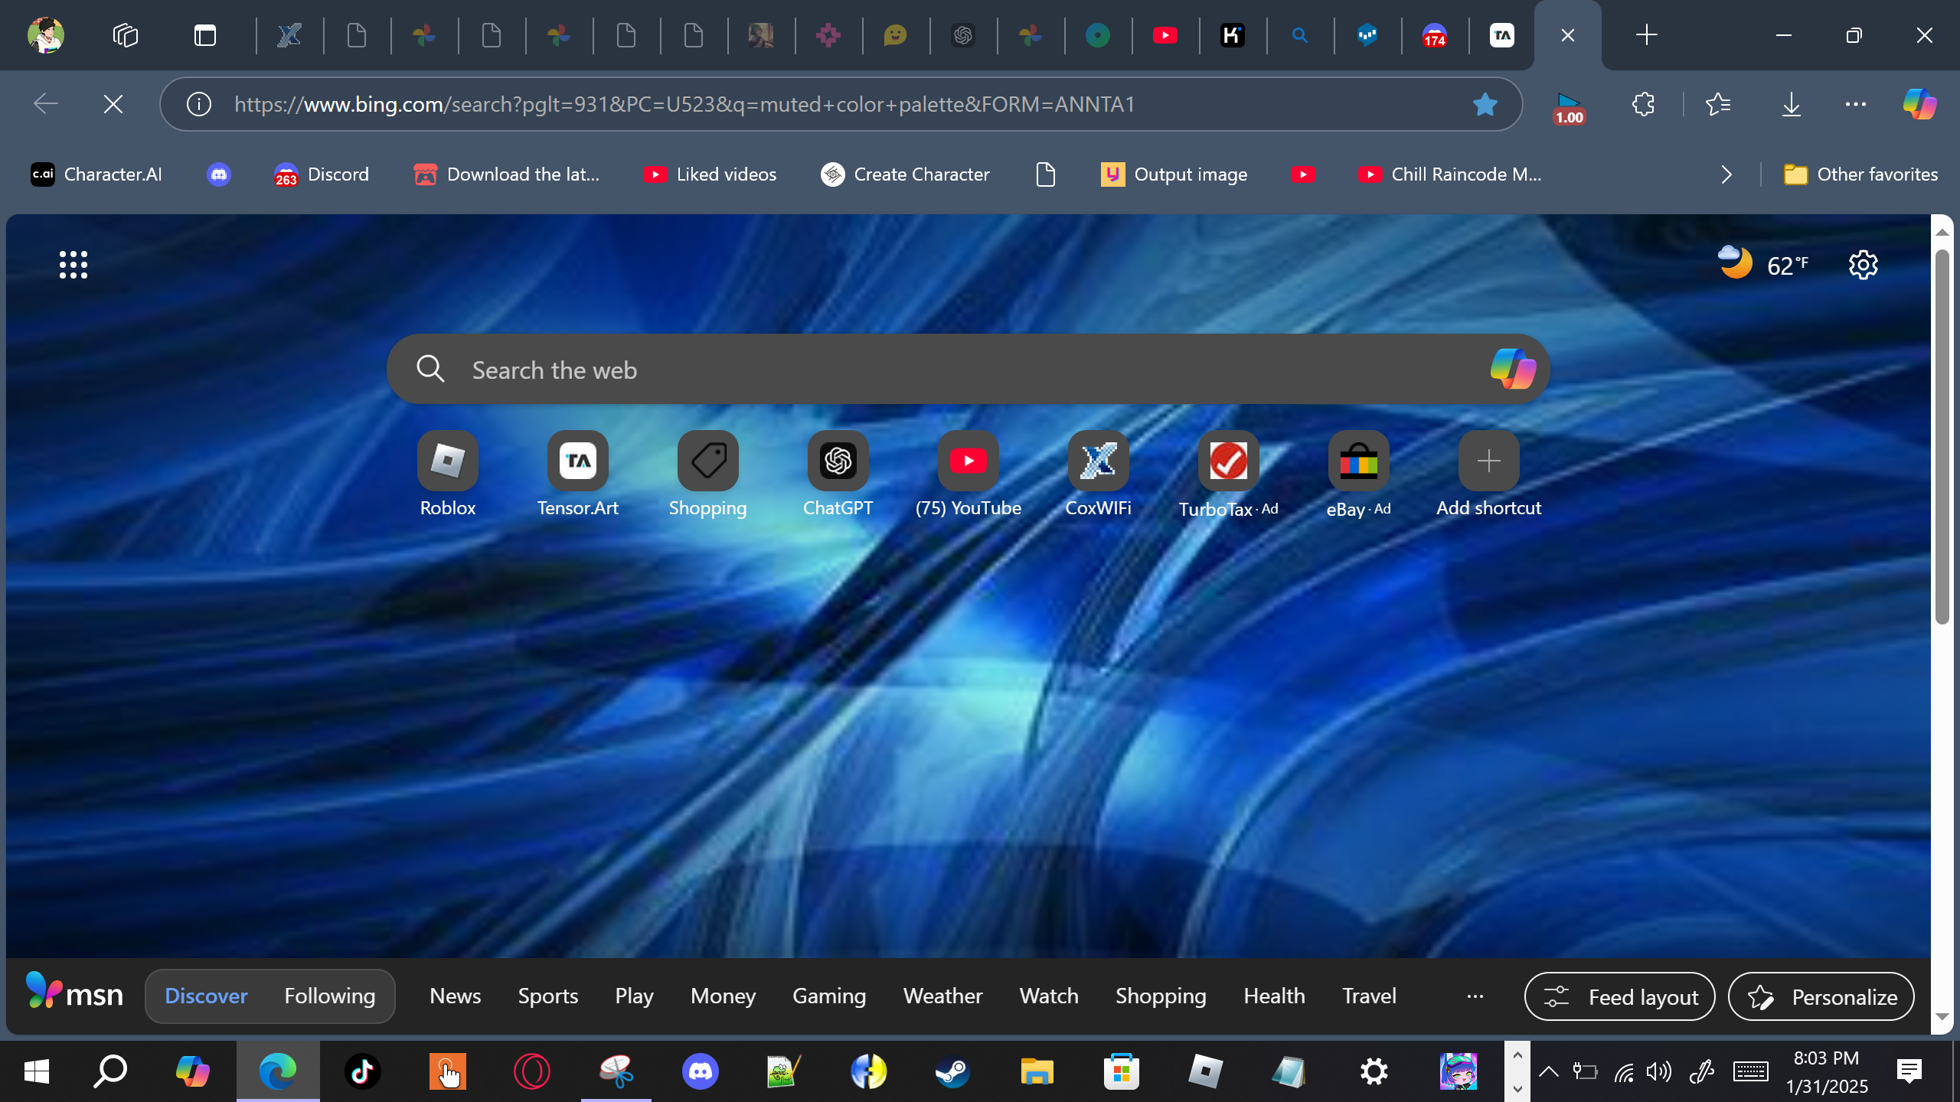Viewport: 1960px width, 1102px height.
Task: Click the Personalize button
Action: coord(1821,996)
